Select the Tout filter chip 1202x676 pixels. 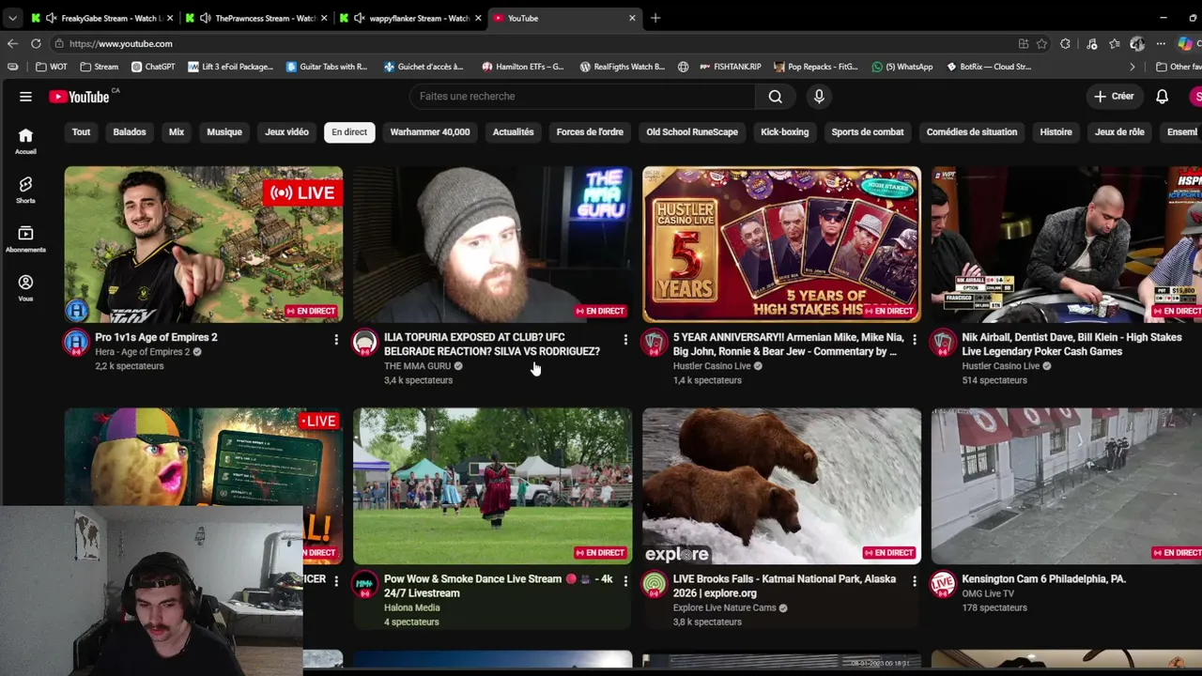pos(81,132)
